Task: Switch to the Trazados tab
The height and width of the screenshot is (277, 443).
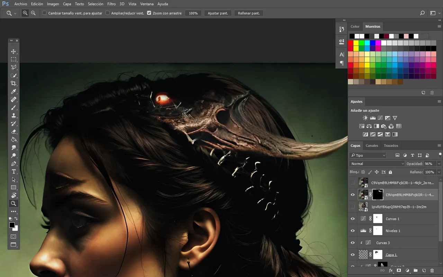Action: pos(391,145)
